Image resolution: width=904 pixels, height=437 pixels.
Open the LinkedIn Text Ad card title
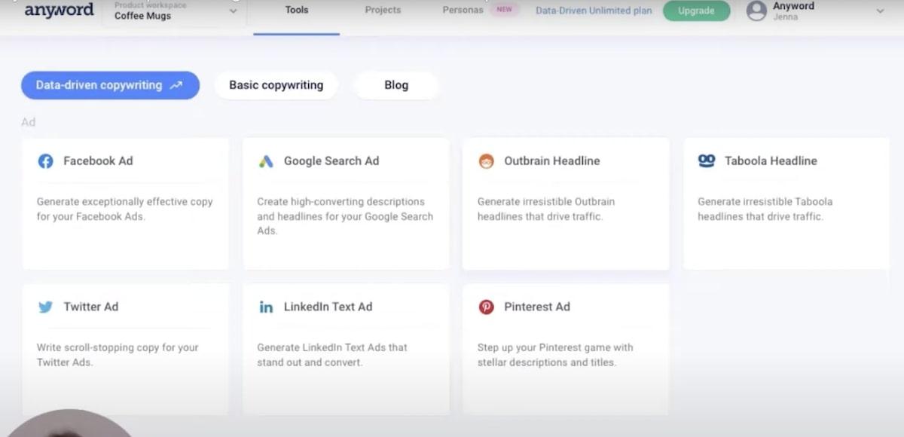tap(328, 307)
